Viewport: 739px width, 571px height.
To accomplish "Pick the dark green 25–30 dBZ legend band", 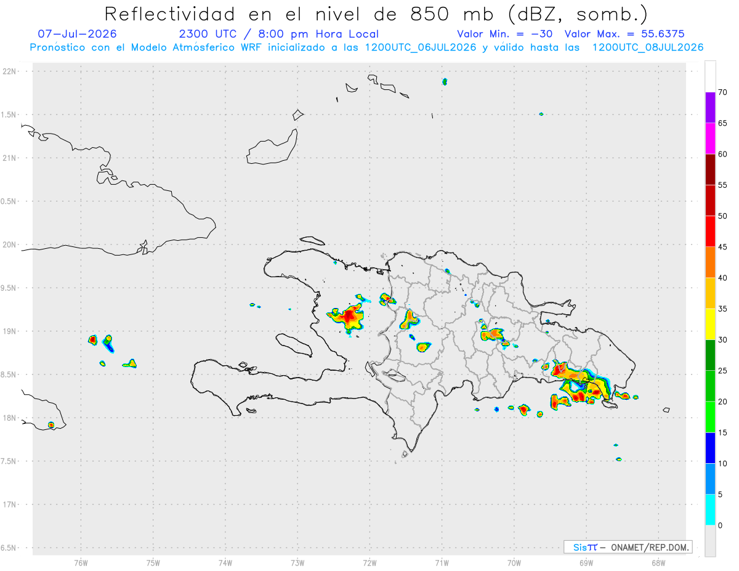I will [710, 355].
